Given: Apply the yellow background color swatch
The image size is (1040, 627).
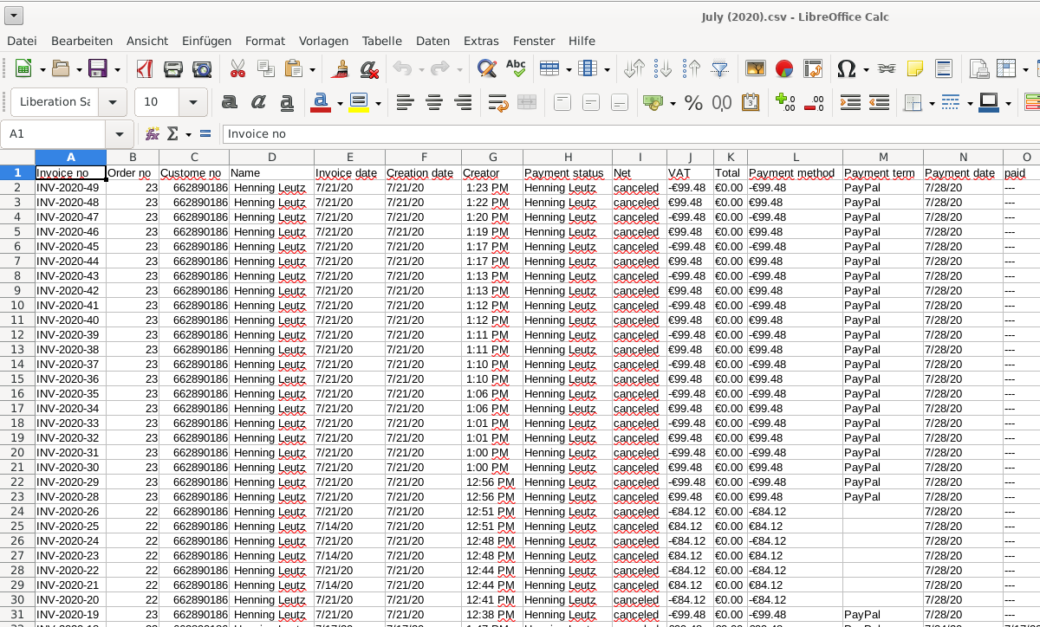Looking at the screenshot, I should pyautogui.click(x=359, y=103).
